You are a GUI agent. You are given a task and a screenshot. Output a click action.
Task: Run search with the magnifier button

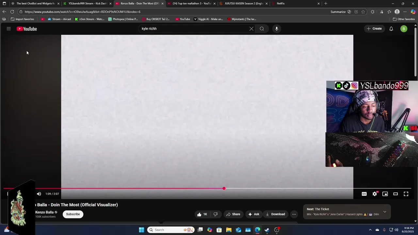pyautogui.click(x=262, y=29)
